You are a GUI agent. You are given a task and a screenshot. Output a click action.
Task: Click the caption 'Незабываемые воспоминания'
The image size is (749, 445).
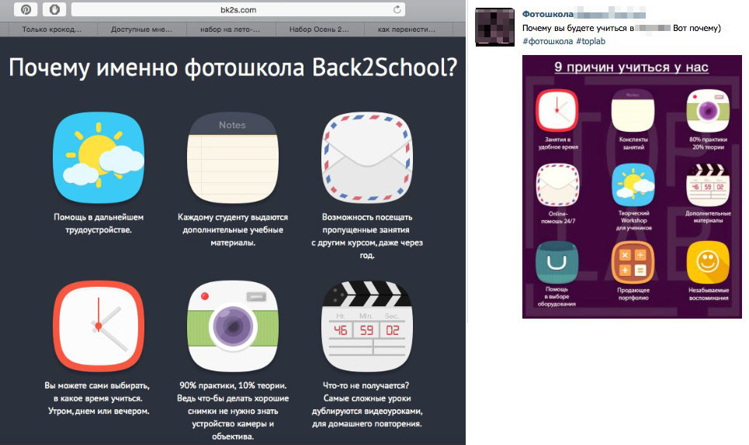coord(709,294)
